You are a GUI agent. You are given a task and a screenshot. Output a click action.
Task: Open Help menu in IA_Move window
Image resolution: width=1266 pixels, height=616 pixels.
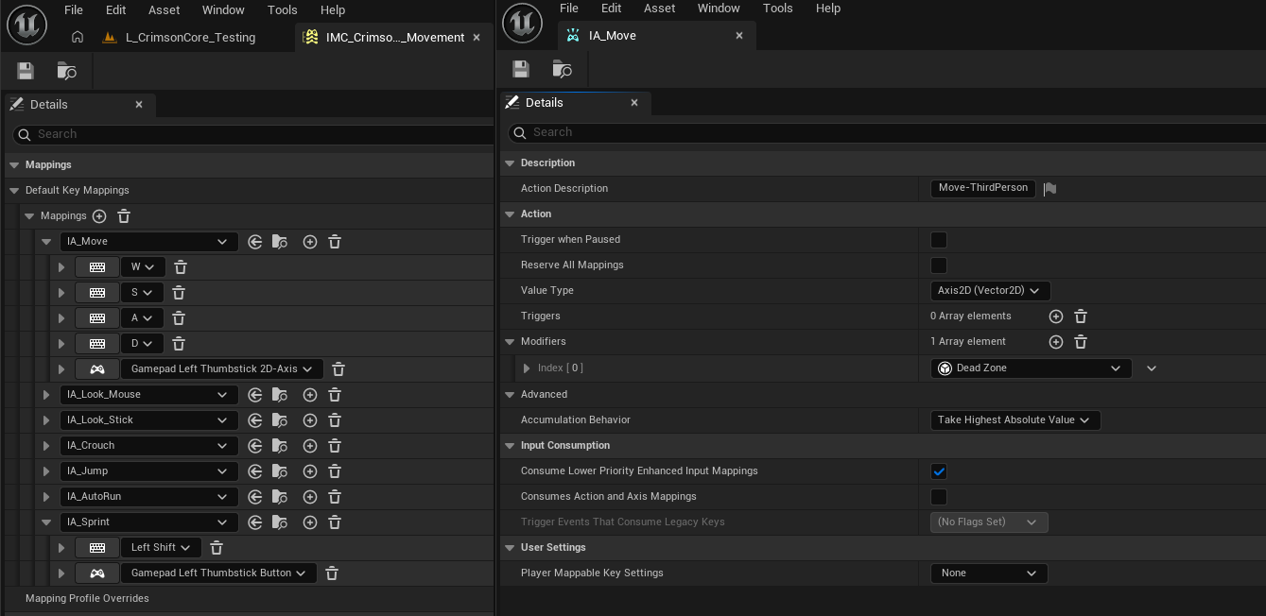[x=827, y=8]
